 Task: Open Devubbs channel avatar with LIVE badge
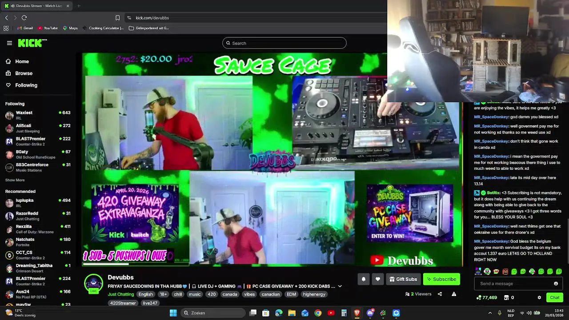point(93,284)
